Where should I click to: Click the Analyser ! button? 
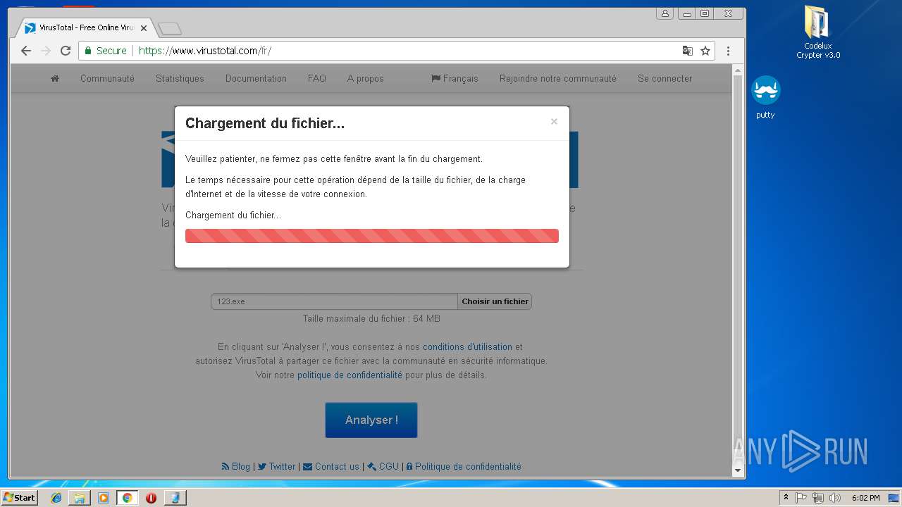click(371, 420)
